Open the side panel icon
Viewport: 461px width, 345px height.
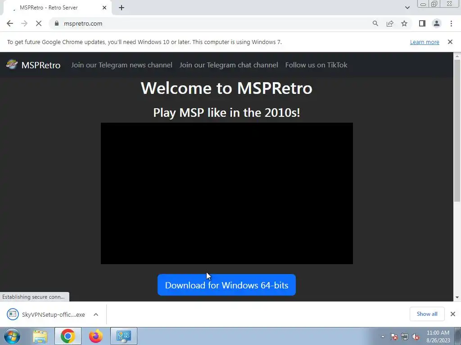point(422,23)
